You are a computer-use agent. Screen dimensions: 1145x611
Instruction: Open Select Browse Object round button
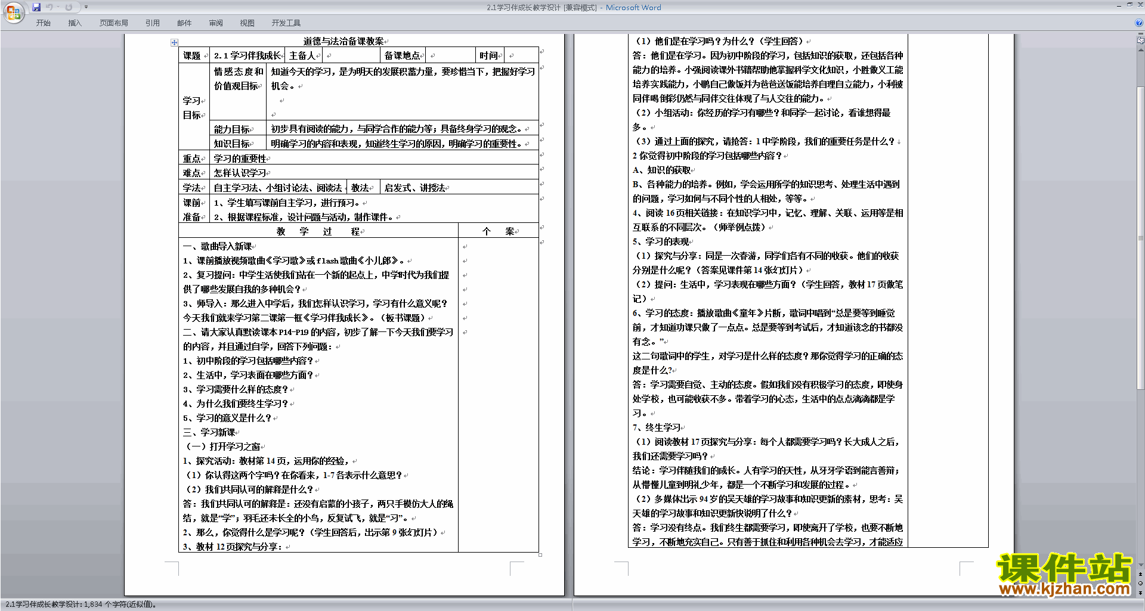coord(1141,584)
